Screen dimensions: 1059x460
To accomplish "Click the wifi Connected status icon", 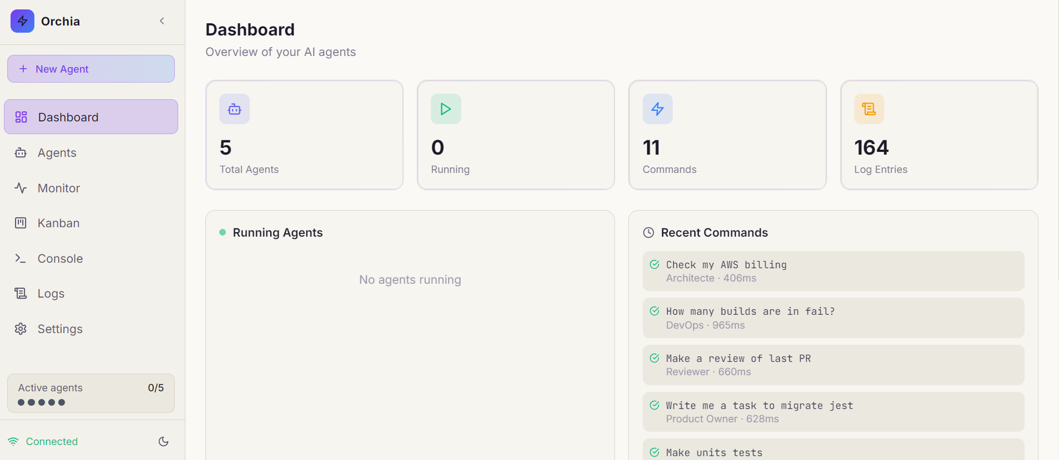I will click(x=13, y=442).
